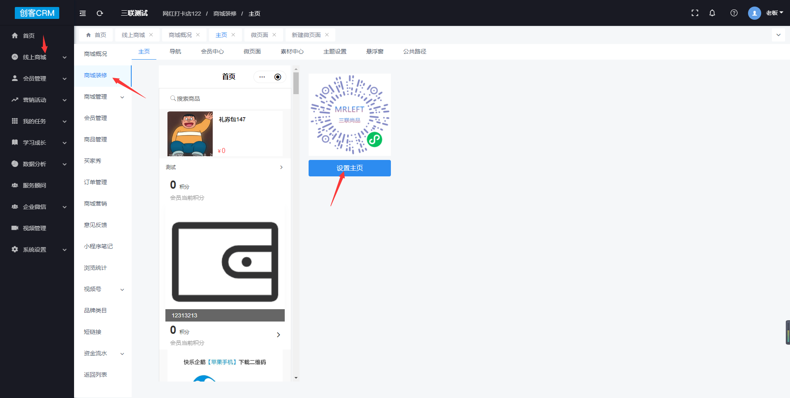Close the 主页 page tab

(x=233, y=35)
